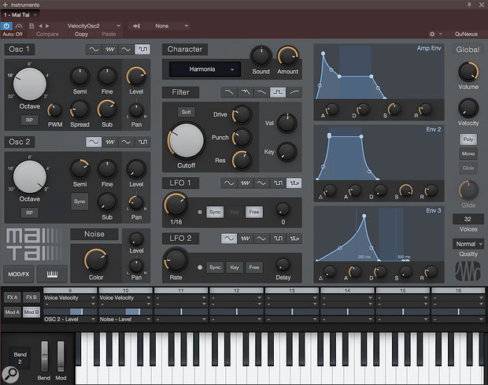
Task: Switch to FX B tab
Action: point(31,298)
